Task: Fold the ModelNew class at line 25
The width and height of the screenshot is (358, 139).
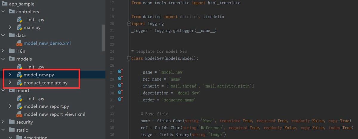Action: (129, 58)
